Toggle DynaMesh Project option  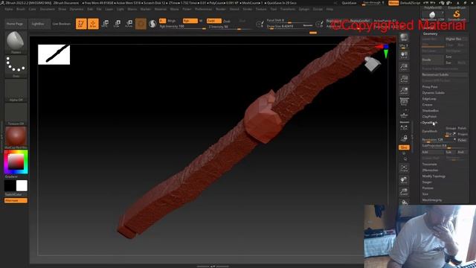tap(463, 134)
